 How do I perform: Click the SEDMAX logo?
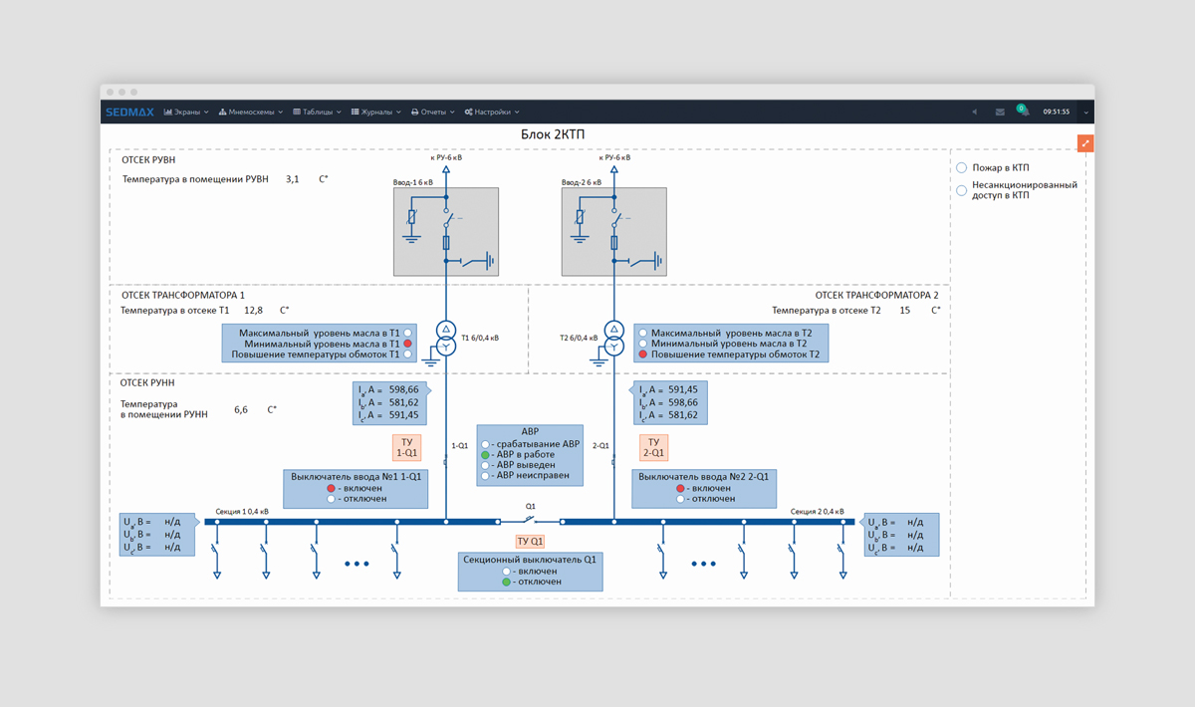click(x=129, y=113)
